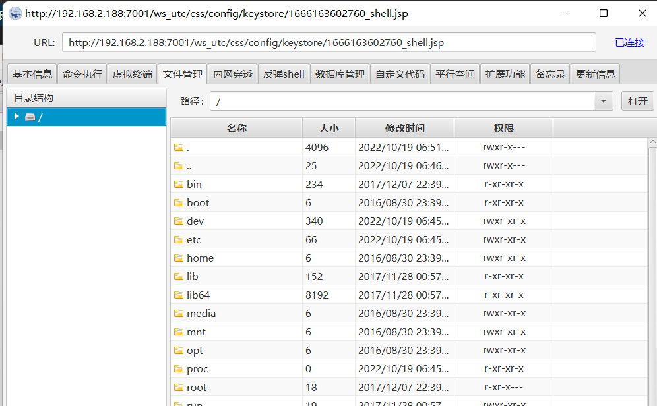Click the folder icon next to media

179,313
